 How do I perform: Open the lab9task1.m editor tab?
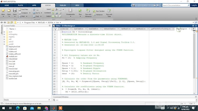click(x=126, y=29)
